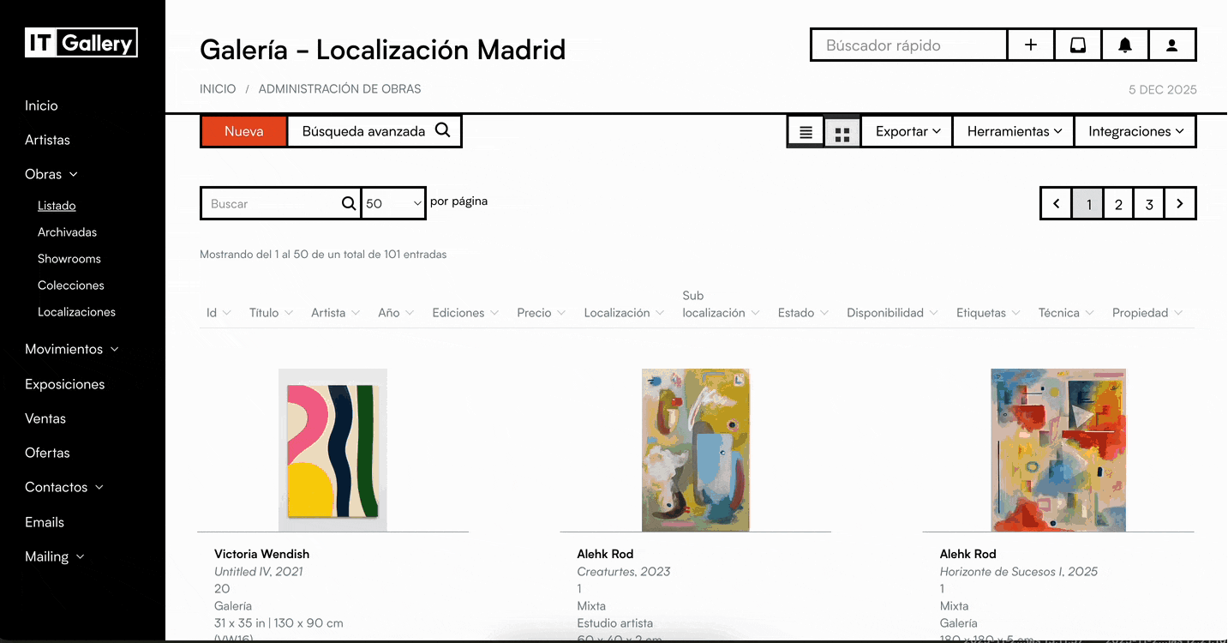
Task: Open Colecciones under Obras
Action: [x=71, y=285]
